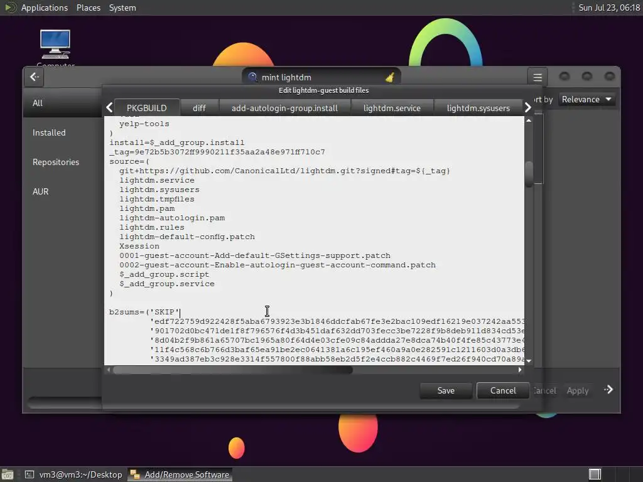Open the lightdm.service tab
This screenshot has height=482, width=643.
(392, 108)
